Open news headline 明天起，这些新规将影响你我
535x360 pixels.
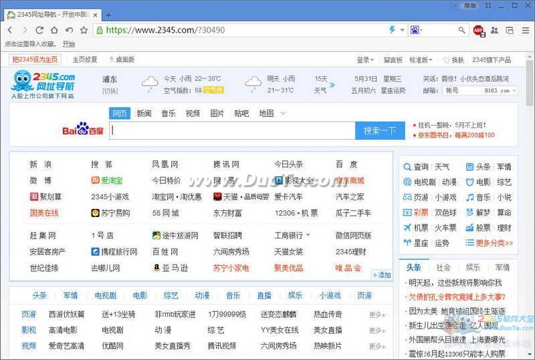point(455,283)
